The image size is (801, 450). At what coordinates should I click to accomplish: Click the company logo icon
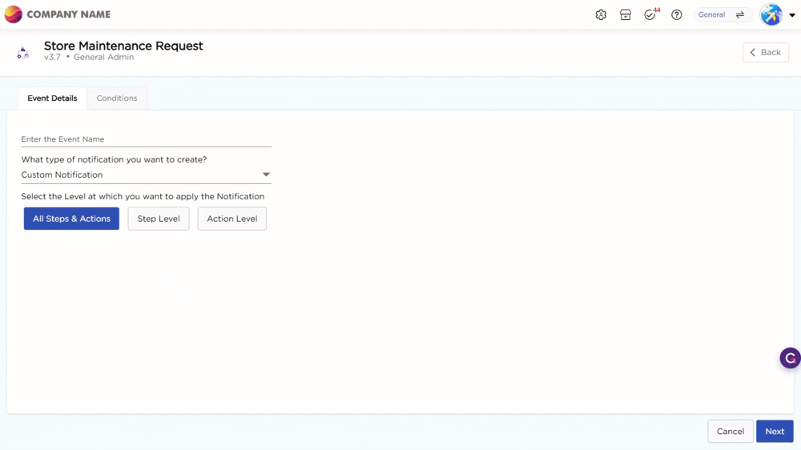(14, 14)
